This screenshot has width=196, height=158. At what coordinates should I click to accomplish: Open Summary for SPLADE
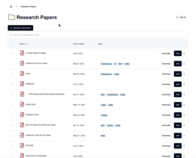click(166, 146)
